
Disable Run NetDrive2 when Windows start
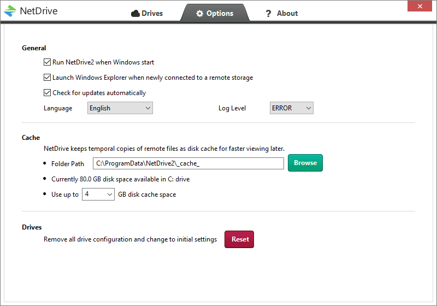click(x=47, y=62)
